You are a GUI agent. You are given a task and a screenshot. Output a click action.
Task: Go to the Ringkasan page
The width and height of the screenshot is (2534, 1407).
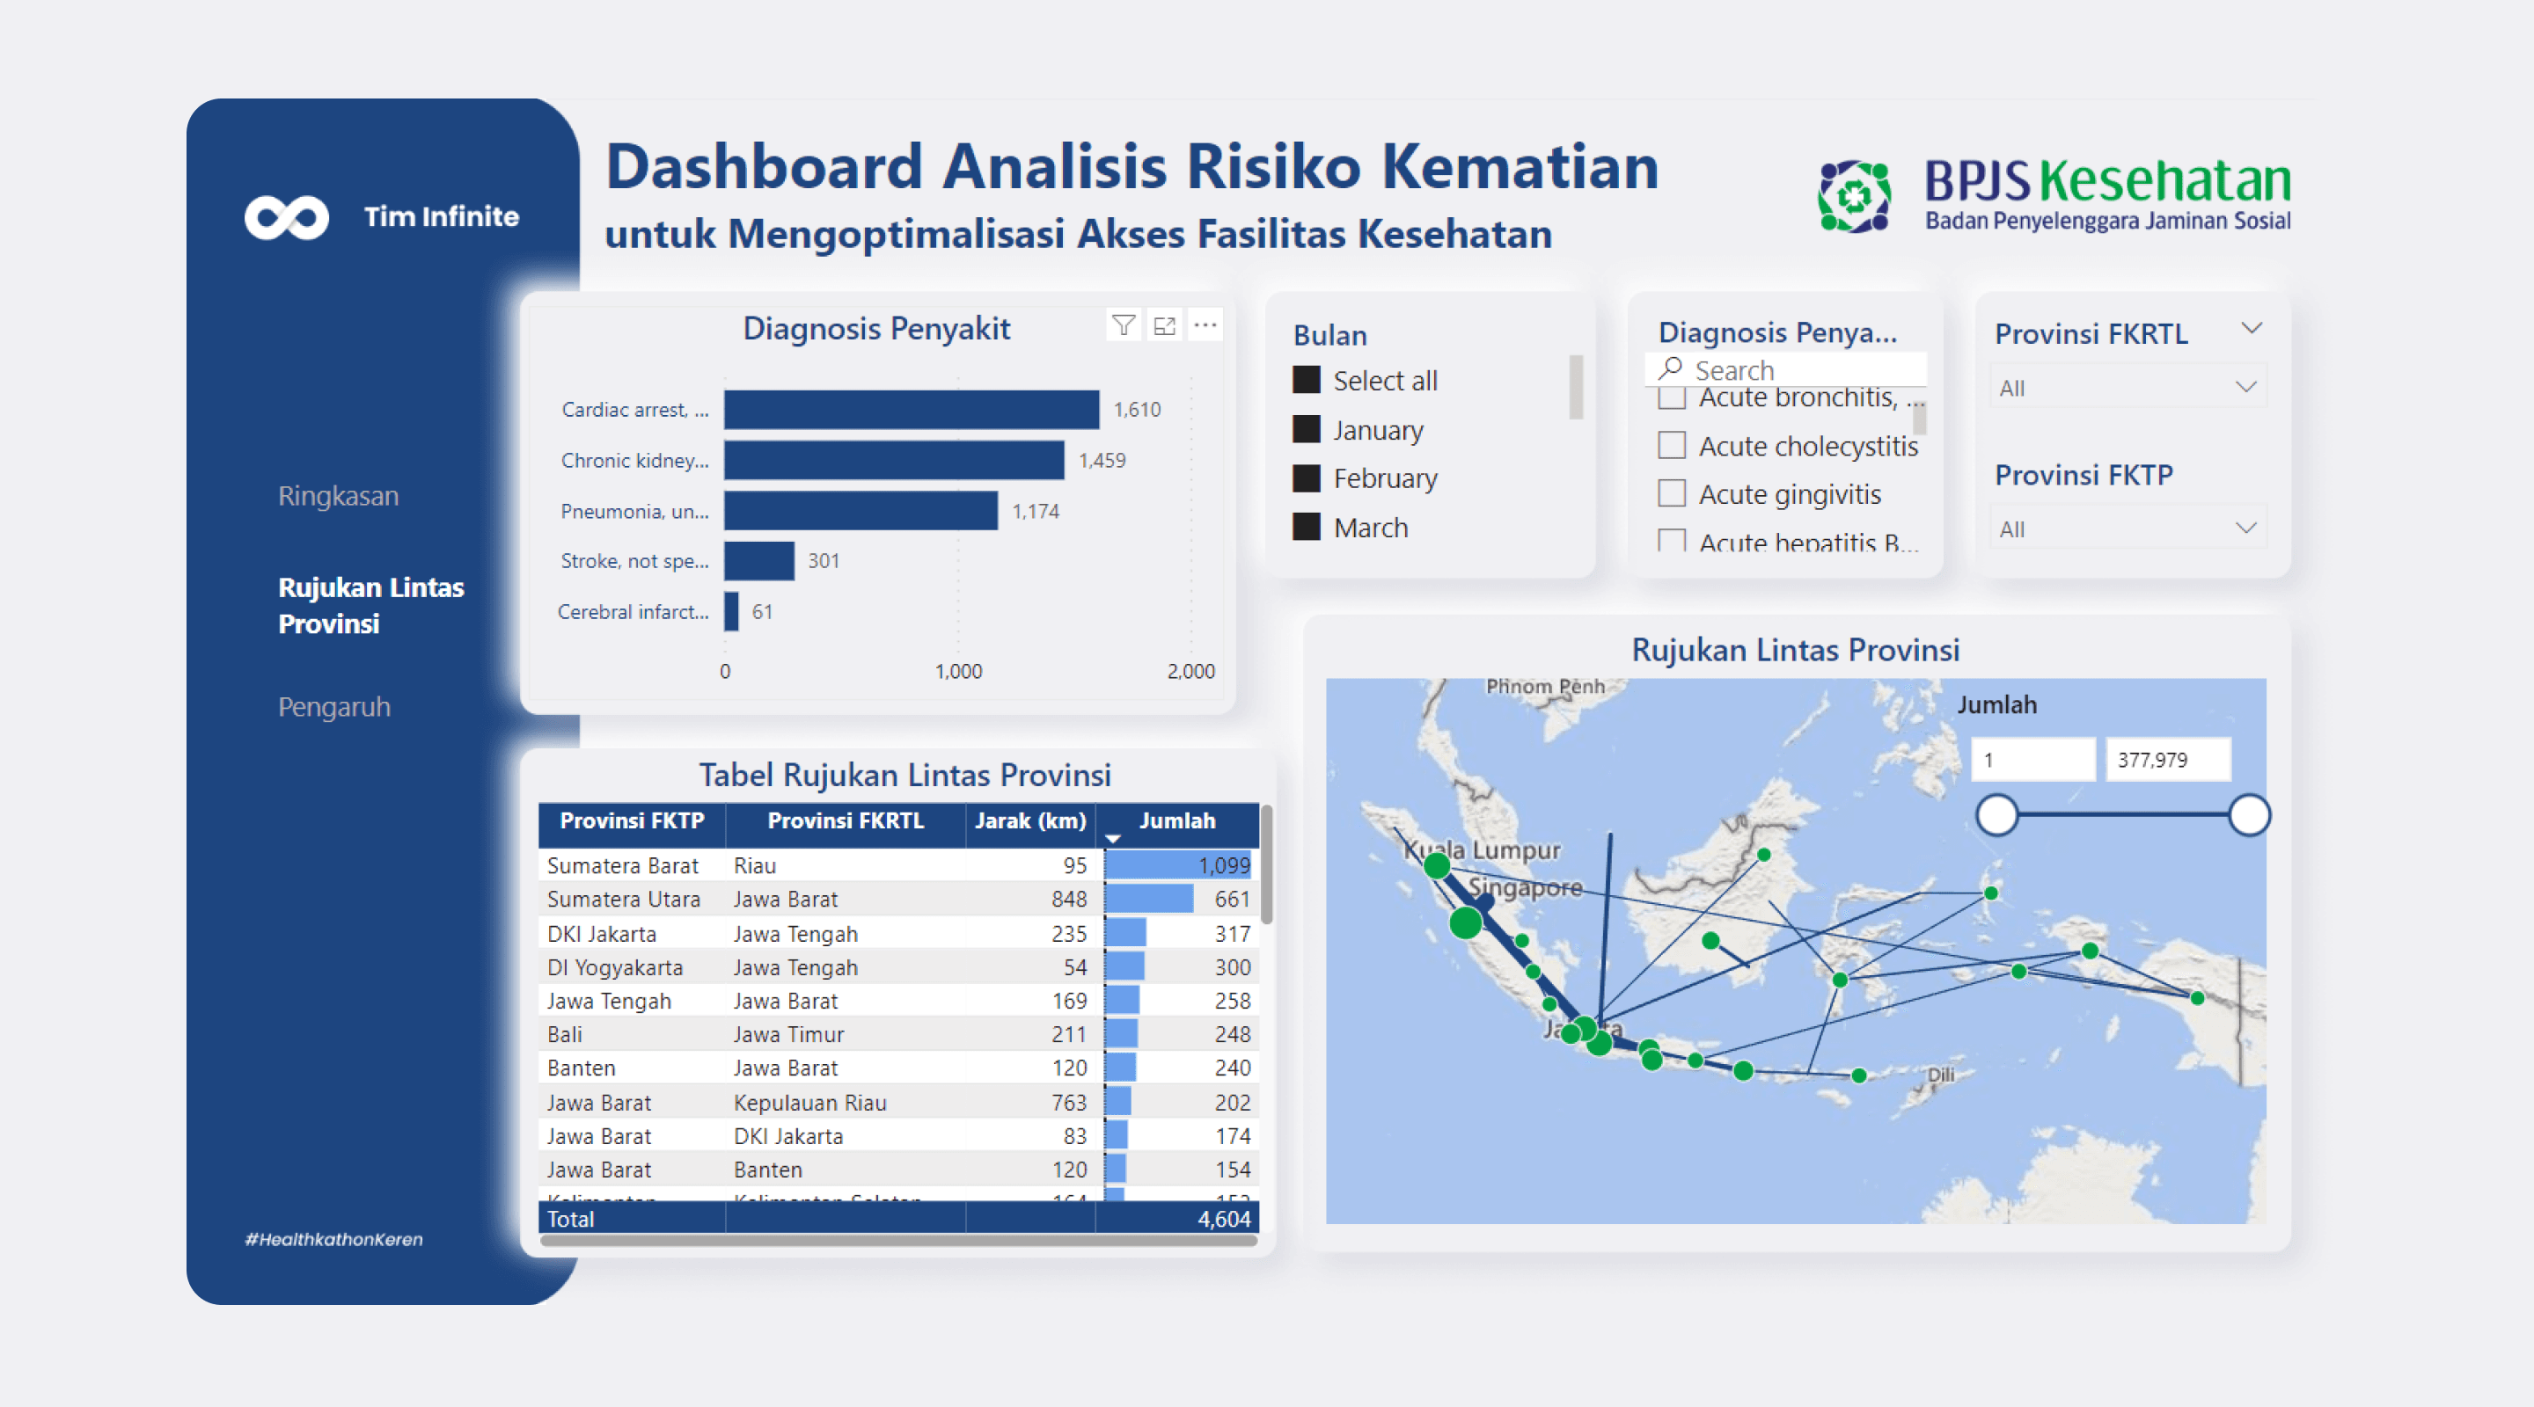pyautogui.click(x=339, y=496)
